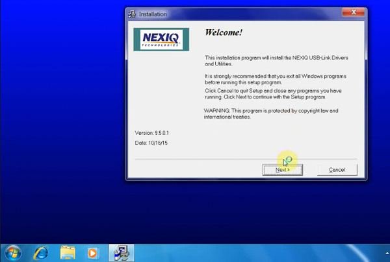Click the NEXIQ USB-Link Drivers description text
The height and width of the screenshot is (262, 390).
coord(276,61)
